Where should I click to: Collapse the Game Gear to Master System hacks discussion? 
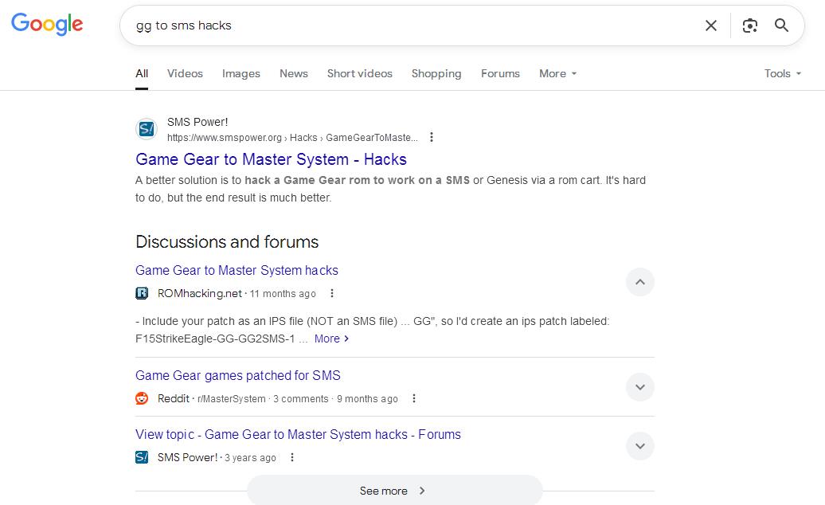point(639,282)
